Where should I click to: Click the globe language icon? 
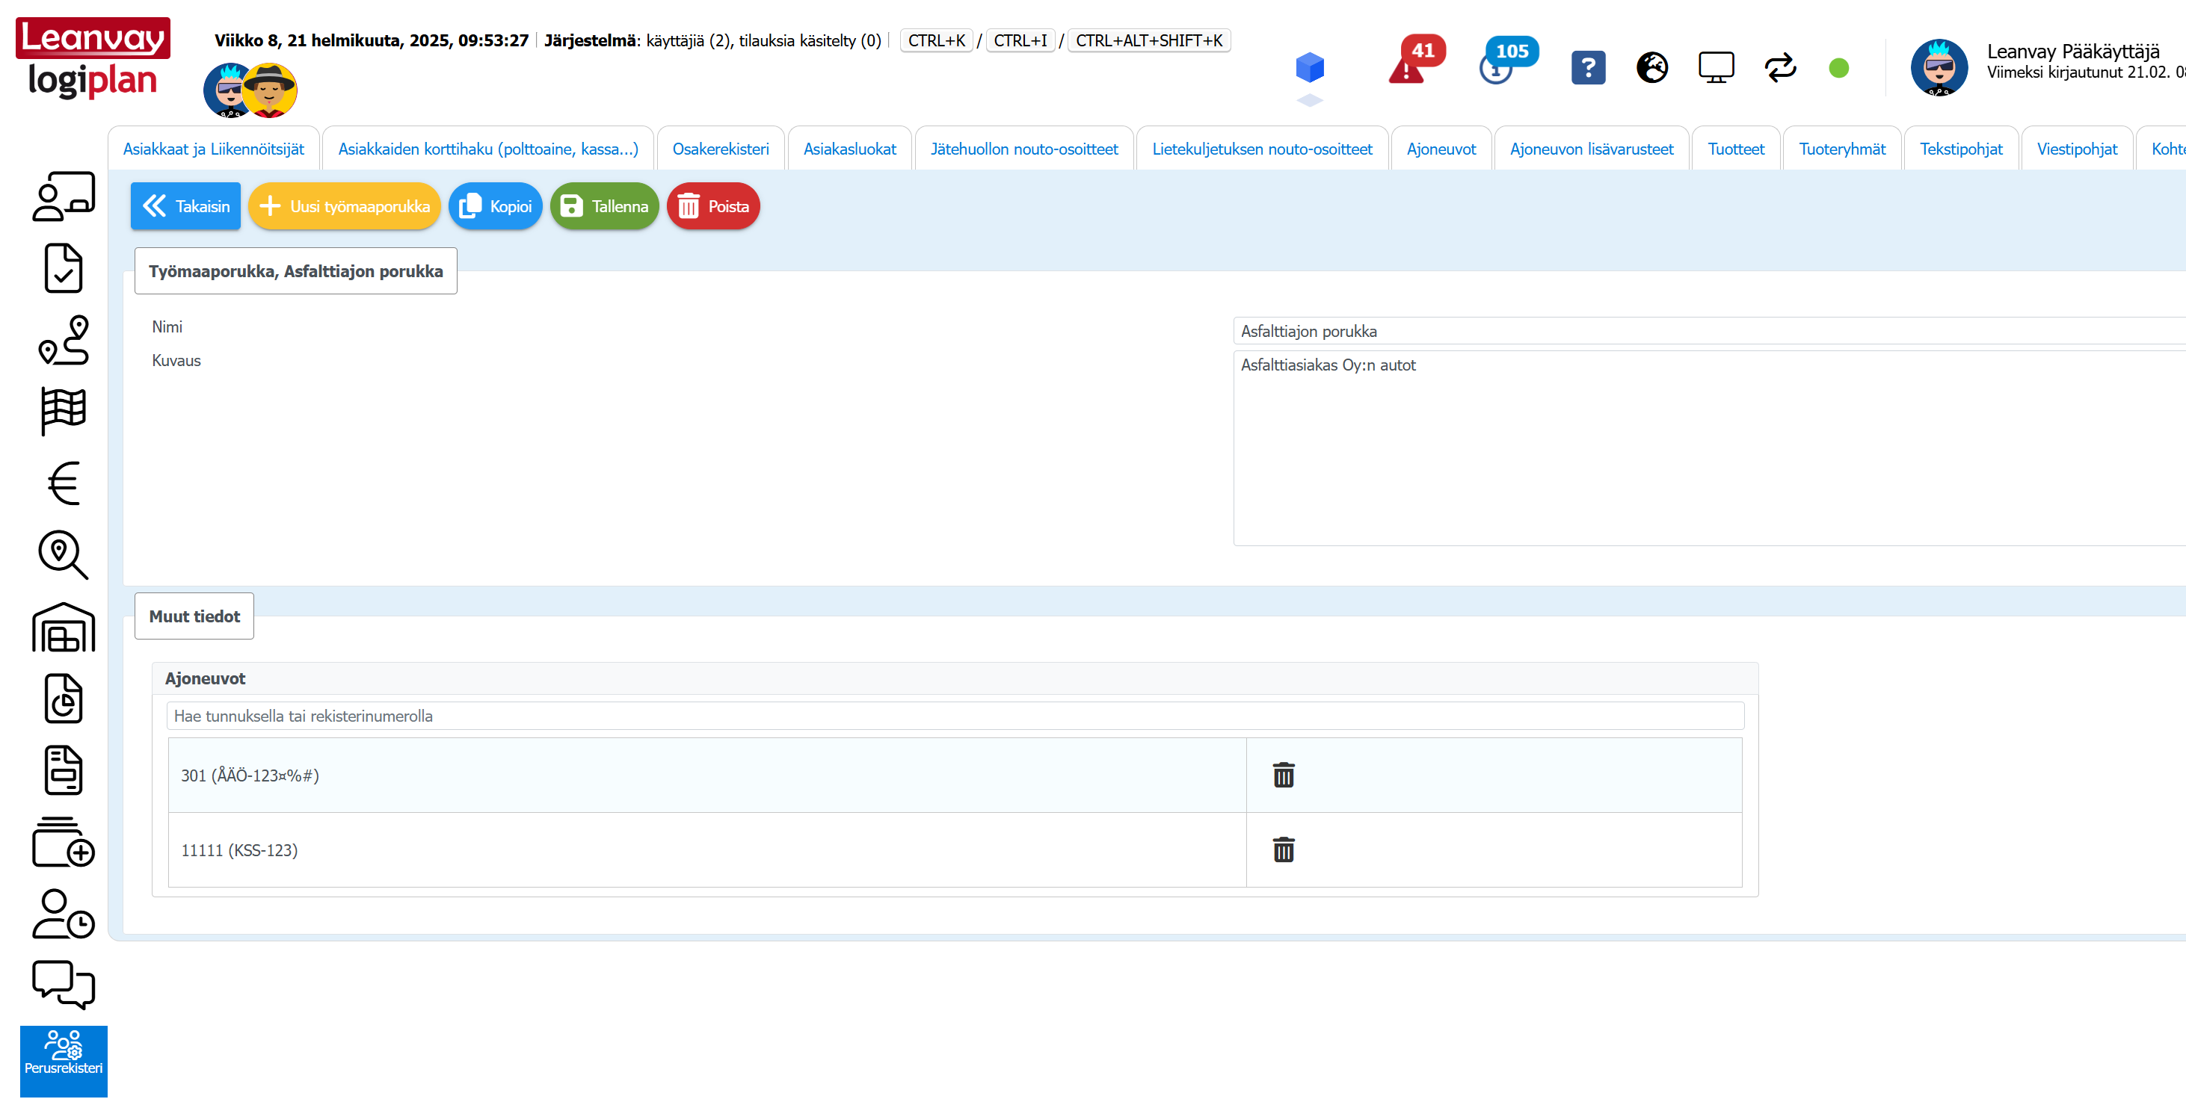click(x=1651, y=67)
